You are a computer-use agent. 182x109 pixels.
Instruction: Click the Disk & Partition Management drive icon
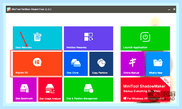89,88
